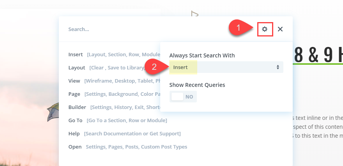Choose the Go To command category
The width and height of the screenshot is (343, 166).
pos(76,120)
